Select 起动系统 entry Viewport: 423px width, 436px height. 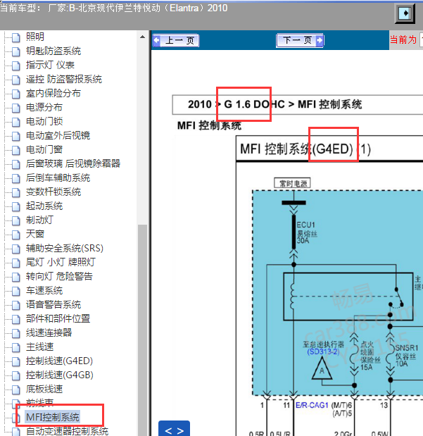[x=44, y=206]
